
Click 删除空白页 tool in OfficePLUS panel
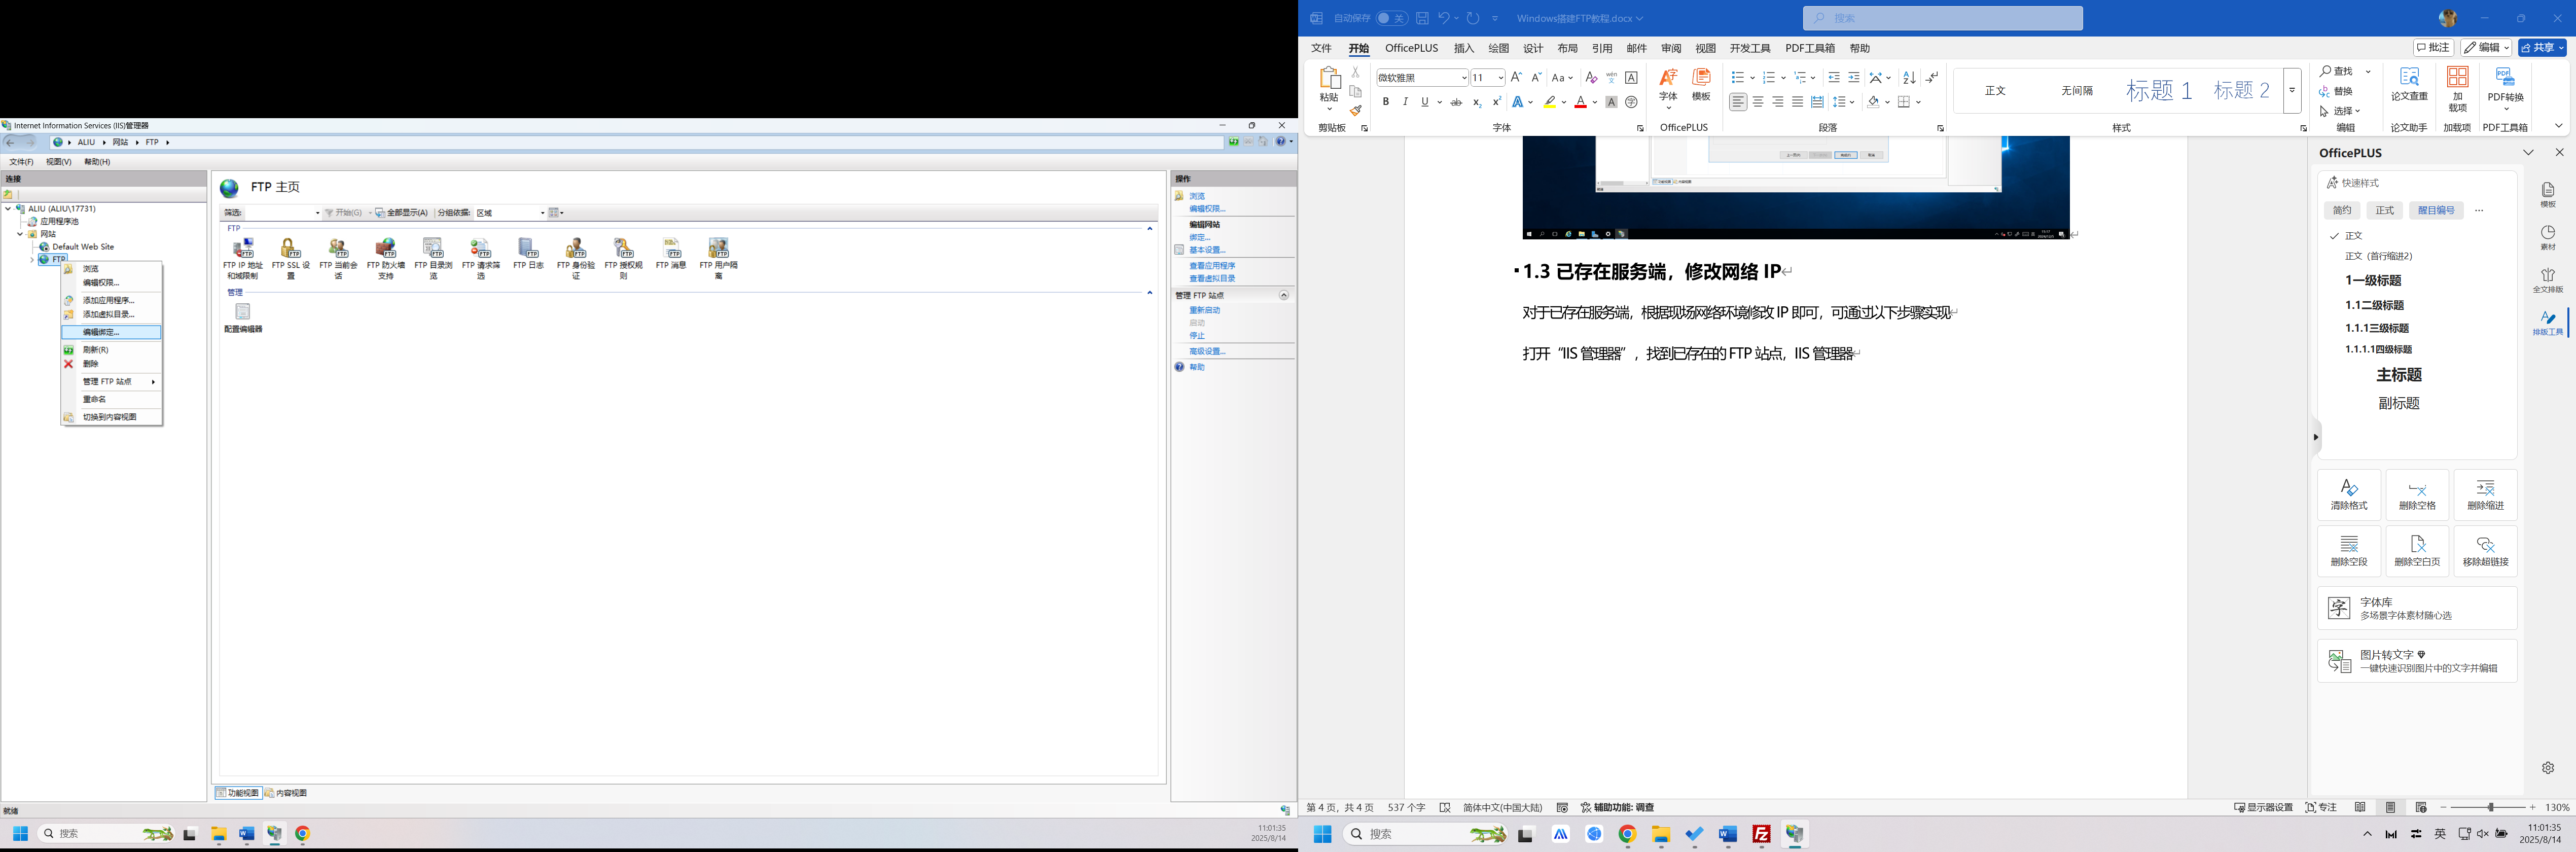tap(2417, 551)
